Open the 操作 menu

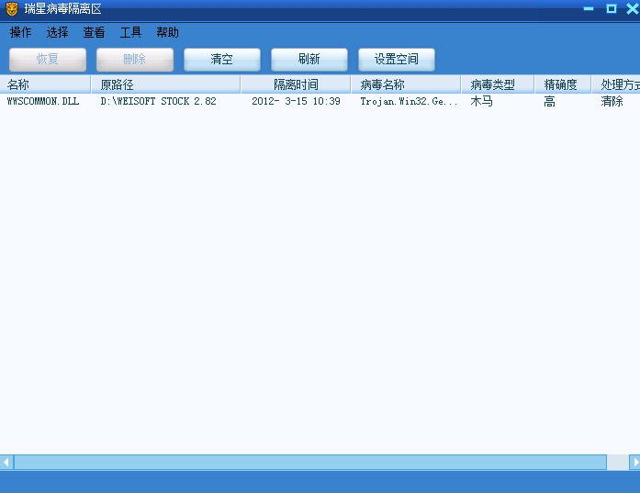[x=21, y=32]
